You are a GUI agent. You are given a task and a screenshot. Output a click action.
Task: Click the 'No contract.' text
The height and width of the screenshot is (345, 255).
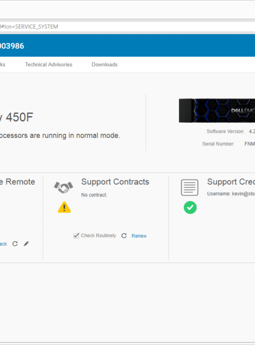(x=94, y=195)
